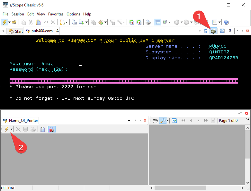
Task: Click the Save floppy disk icon in printer panel
Action: coord(26,129)
